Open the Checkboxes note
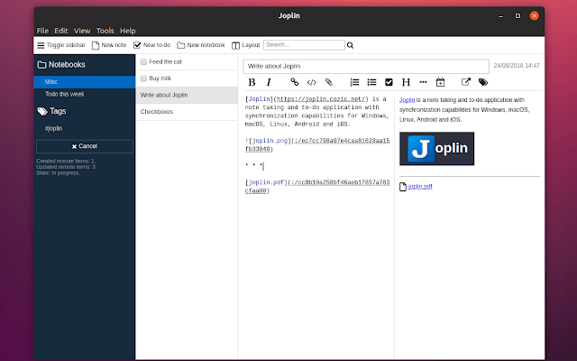The image size is (577, 361). (x=187, y=112)
